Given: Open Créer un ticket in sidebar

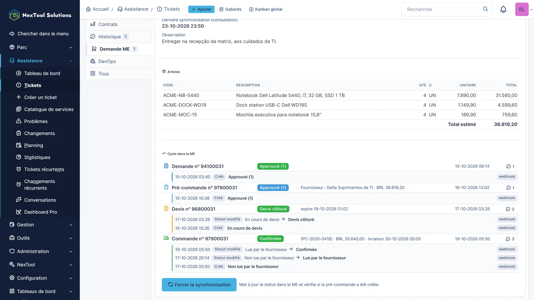Looking at the screenshot, I should [40, 97].
